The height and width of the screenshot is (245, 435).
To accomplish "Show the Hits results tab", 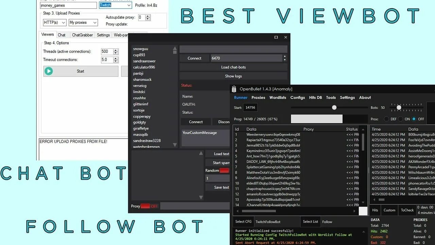I will tap(375, 210).
